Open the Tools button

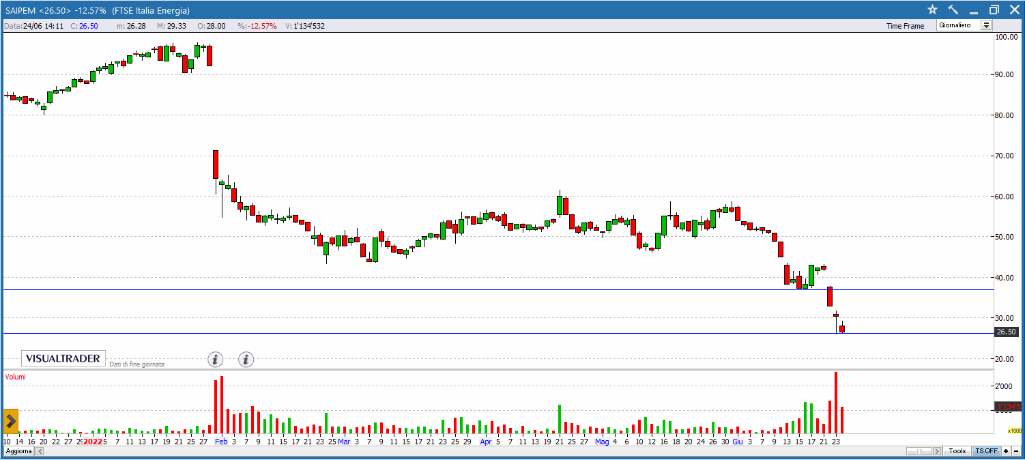click(x=957, y=451)
